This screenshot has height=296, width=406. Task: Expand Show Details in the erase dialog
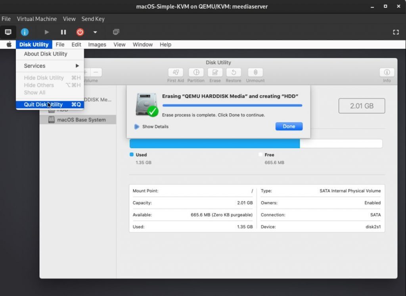[156, 126]
